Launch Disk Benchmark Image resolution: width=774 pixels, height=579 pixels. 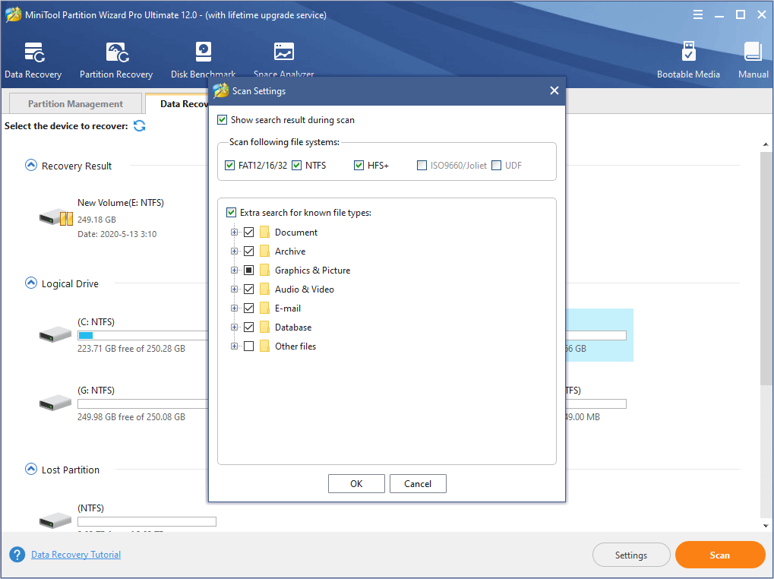203,60
